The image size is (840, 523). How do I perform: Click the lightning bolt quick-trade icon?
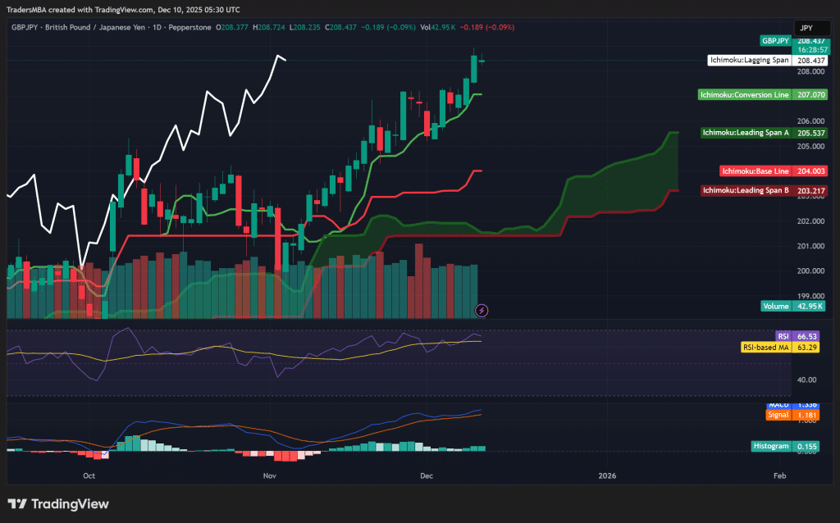tap(482, 309)
